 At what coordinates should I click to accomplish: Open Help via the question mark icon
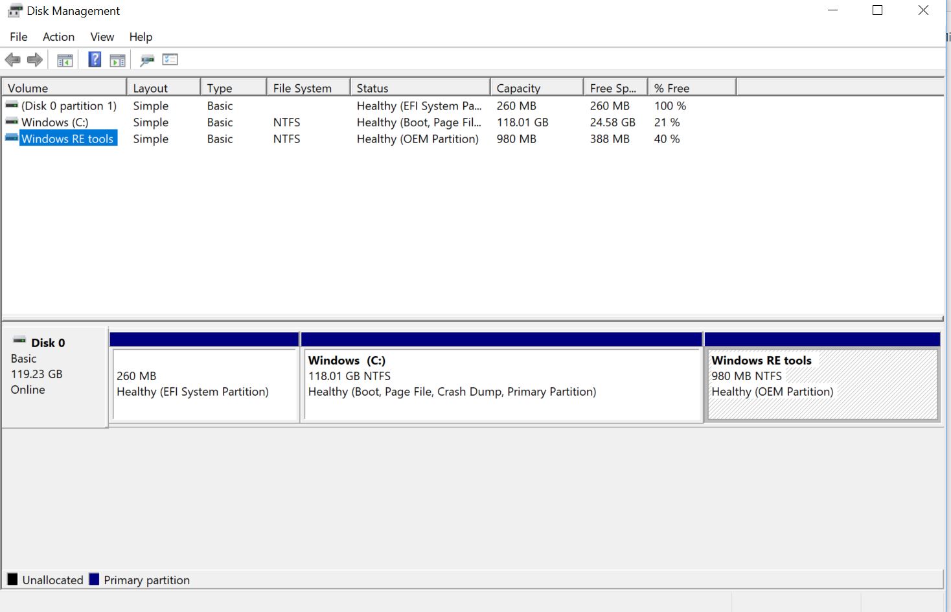click(95, 60)
